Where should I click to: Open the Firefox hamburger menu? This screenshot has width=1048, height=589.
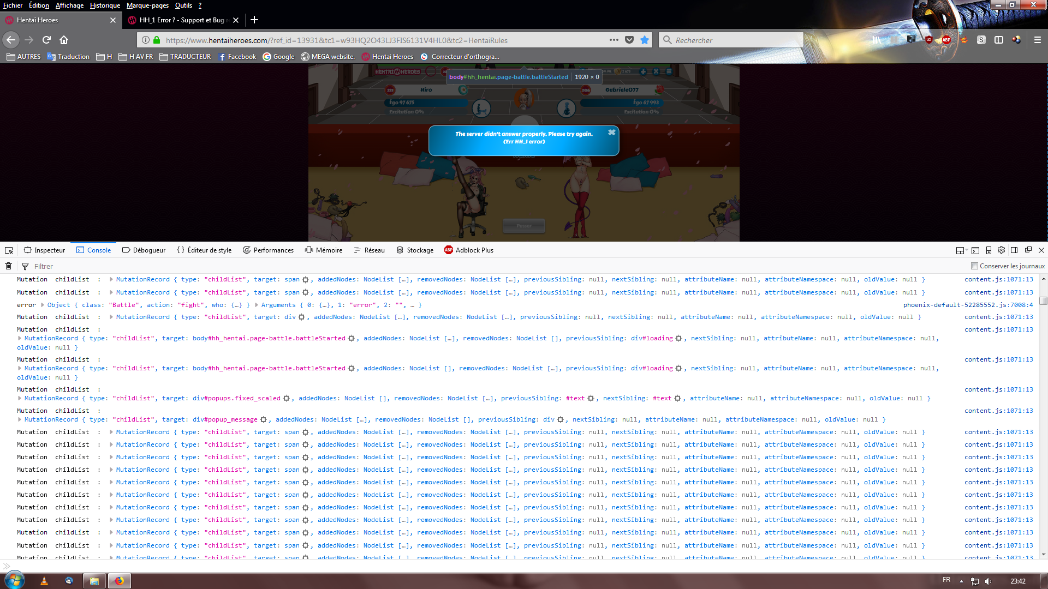[x=1037, y=40]
